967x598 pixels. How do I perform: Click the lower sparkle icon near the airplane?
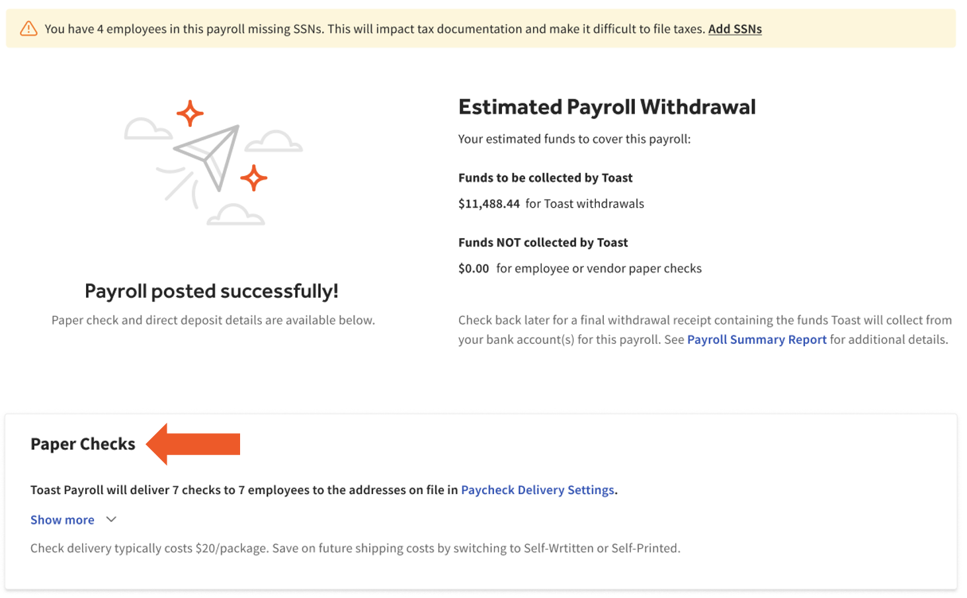pos(254,177)
